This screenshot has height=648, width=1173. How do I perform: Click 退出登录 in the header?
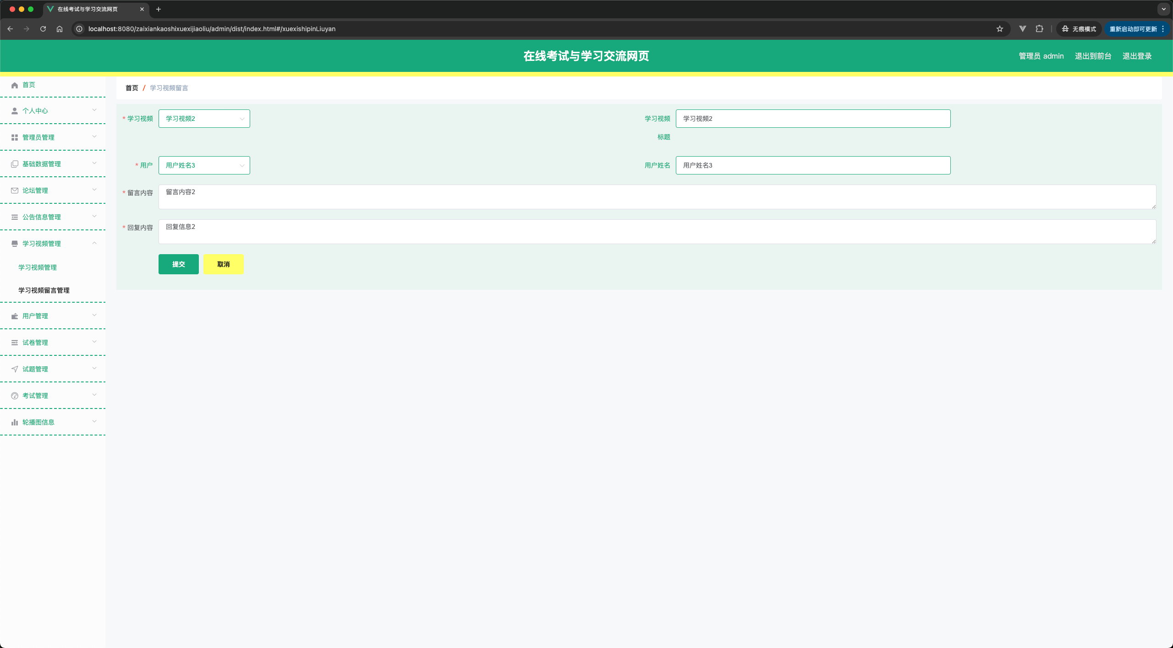pyautogui.click(x=1137, y=56)
